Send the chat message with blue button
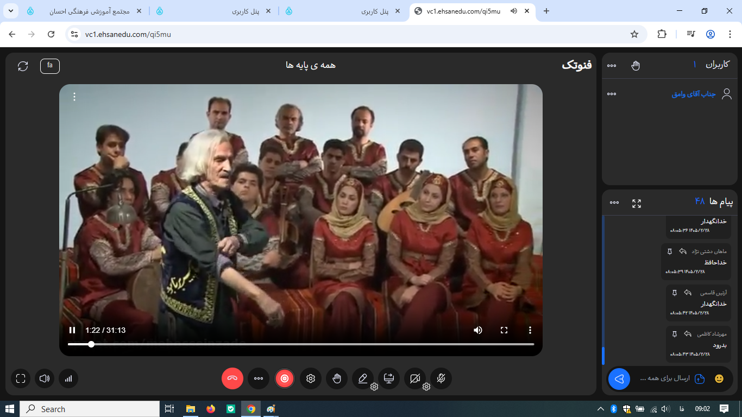 click(619, 378)
